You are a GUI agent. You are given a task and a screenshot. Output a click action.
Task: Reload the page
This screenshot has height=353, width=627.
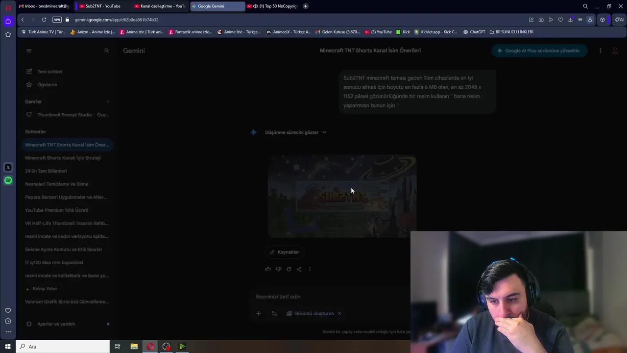[x=44, y=20]
